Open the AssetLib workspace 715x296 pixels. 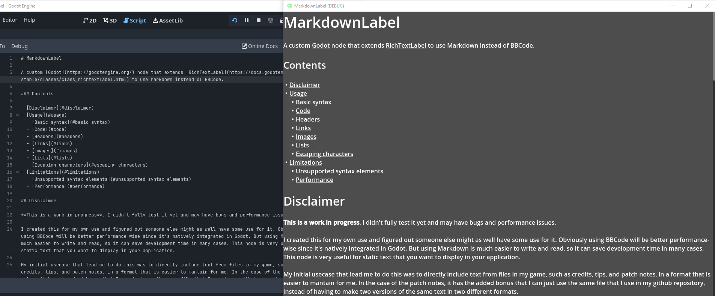pos(168,21)
